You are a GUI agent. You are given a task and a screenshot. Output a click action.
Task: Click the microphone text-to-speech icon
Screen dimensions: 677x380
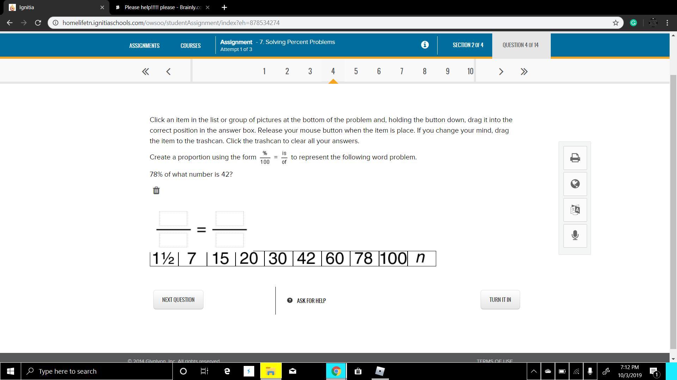tap(575, 235)
